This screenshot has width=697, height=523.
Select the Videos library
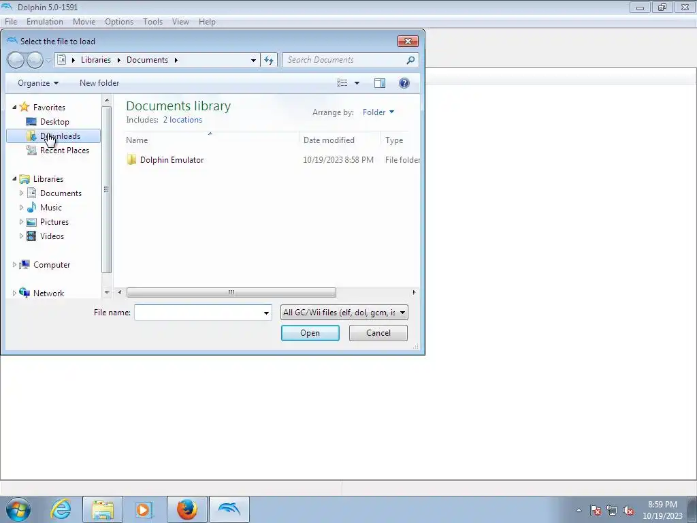click(52, 236)
